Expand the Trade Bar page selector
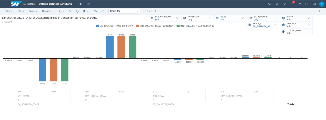326x120 pixels. pos(124,11)
